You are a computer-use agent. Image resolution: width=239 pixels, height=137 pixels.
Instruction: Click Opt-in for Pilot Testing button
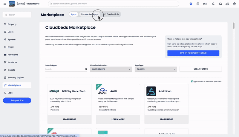193,53
